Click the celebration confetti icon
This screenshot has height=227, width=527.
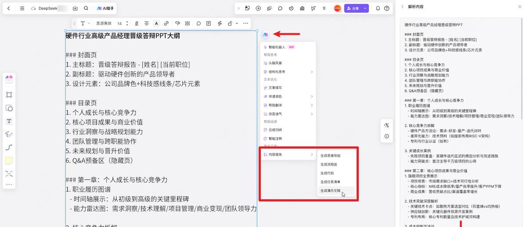(269, 8)
